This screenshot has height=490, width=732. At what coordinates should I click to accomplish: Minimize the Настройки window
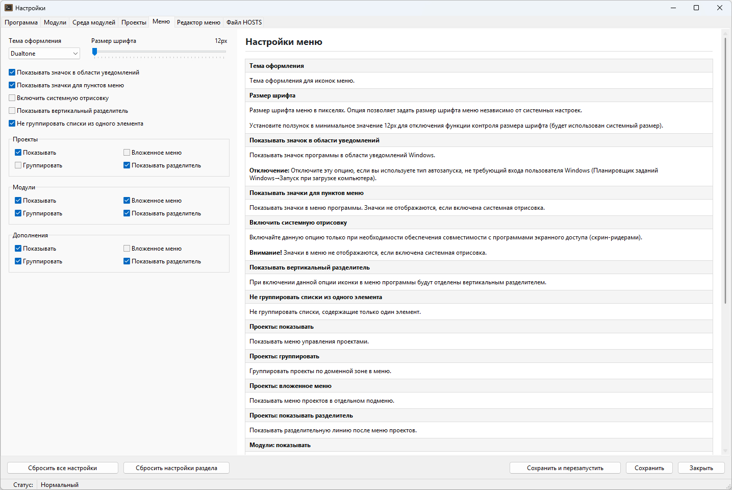pyautogui.click(x=673, y=8)
